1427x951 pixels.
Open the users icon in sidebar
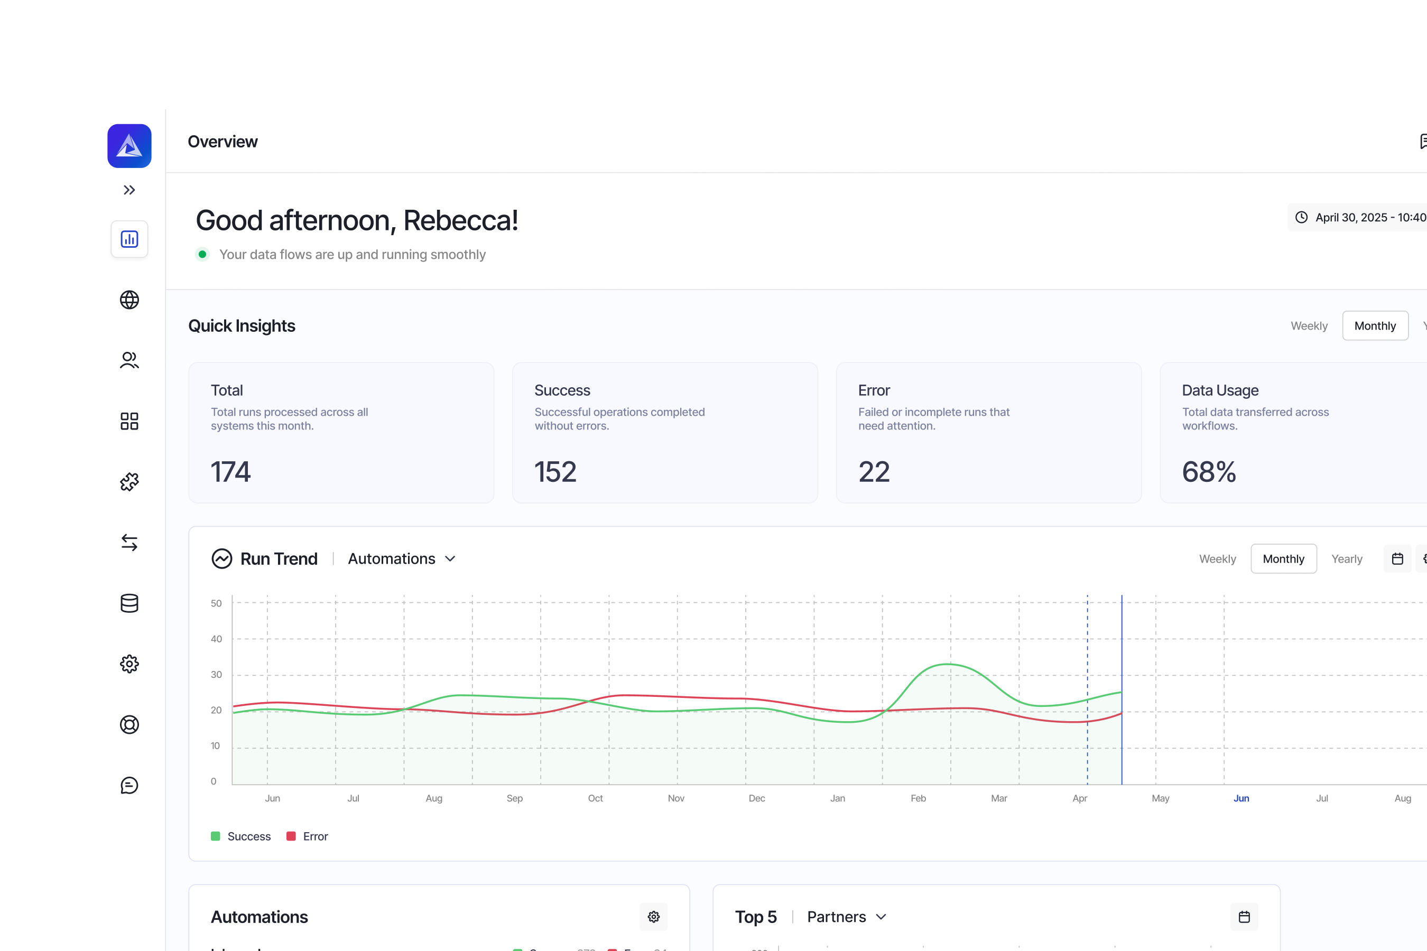point(129,360)
